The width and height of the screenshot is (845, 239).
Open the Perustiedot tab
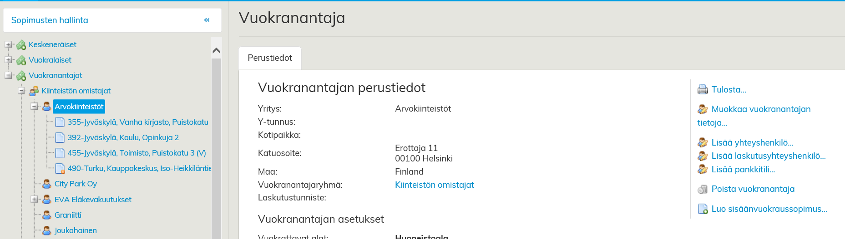coord(270,58)
